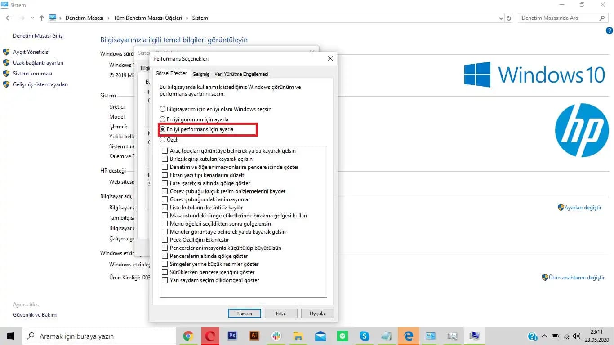
Task: Switch to the Gelişmiş tab
Action: point(200,74)
